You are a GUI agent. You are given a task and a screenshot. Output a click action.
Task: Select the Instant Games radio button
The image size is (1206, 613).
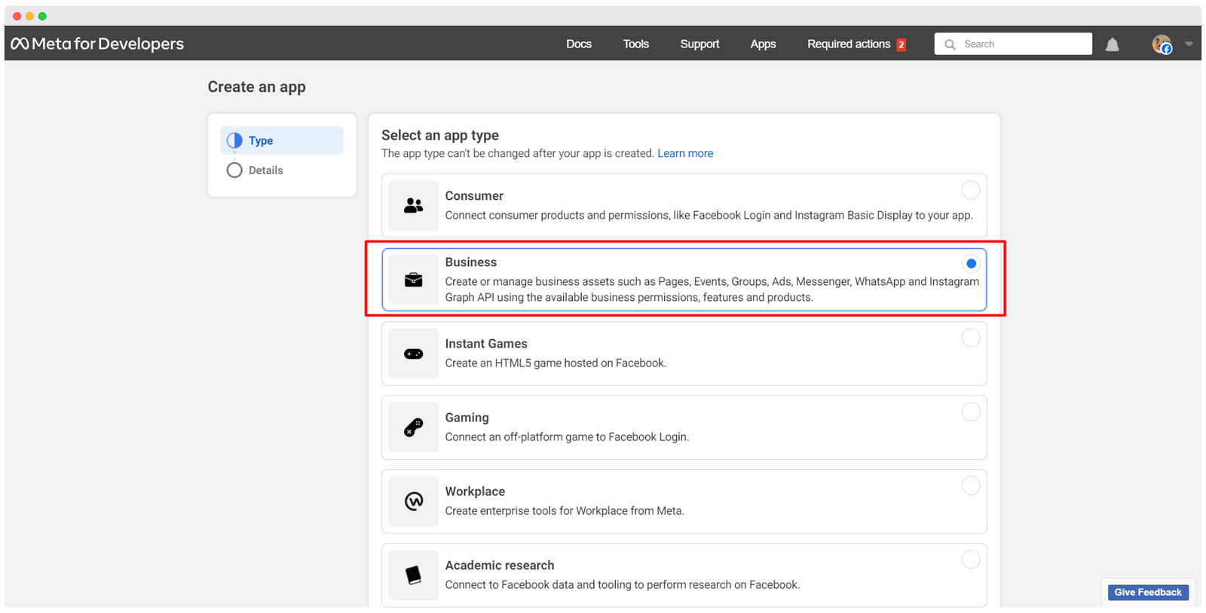(971, 338)
